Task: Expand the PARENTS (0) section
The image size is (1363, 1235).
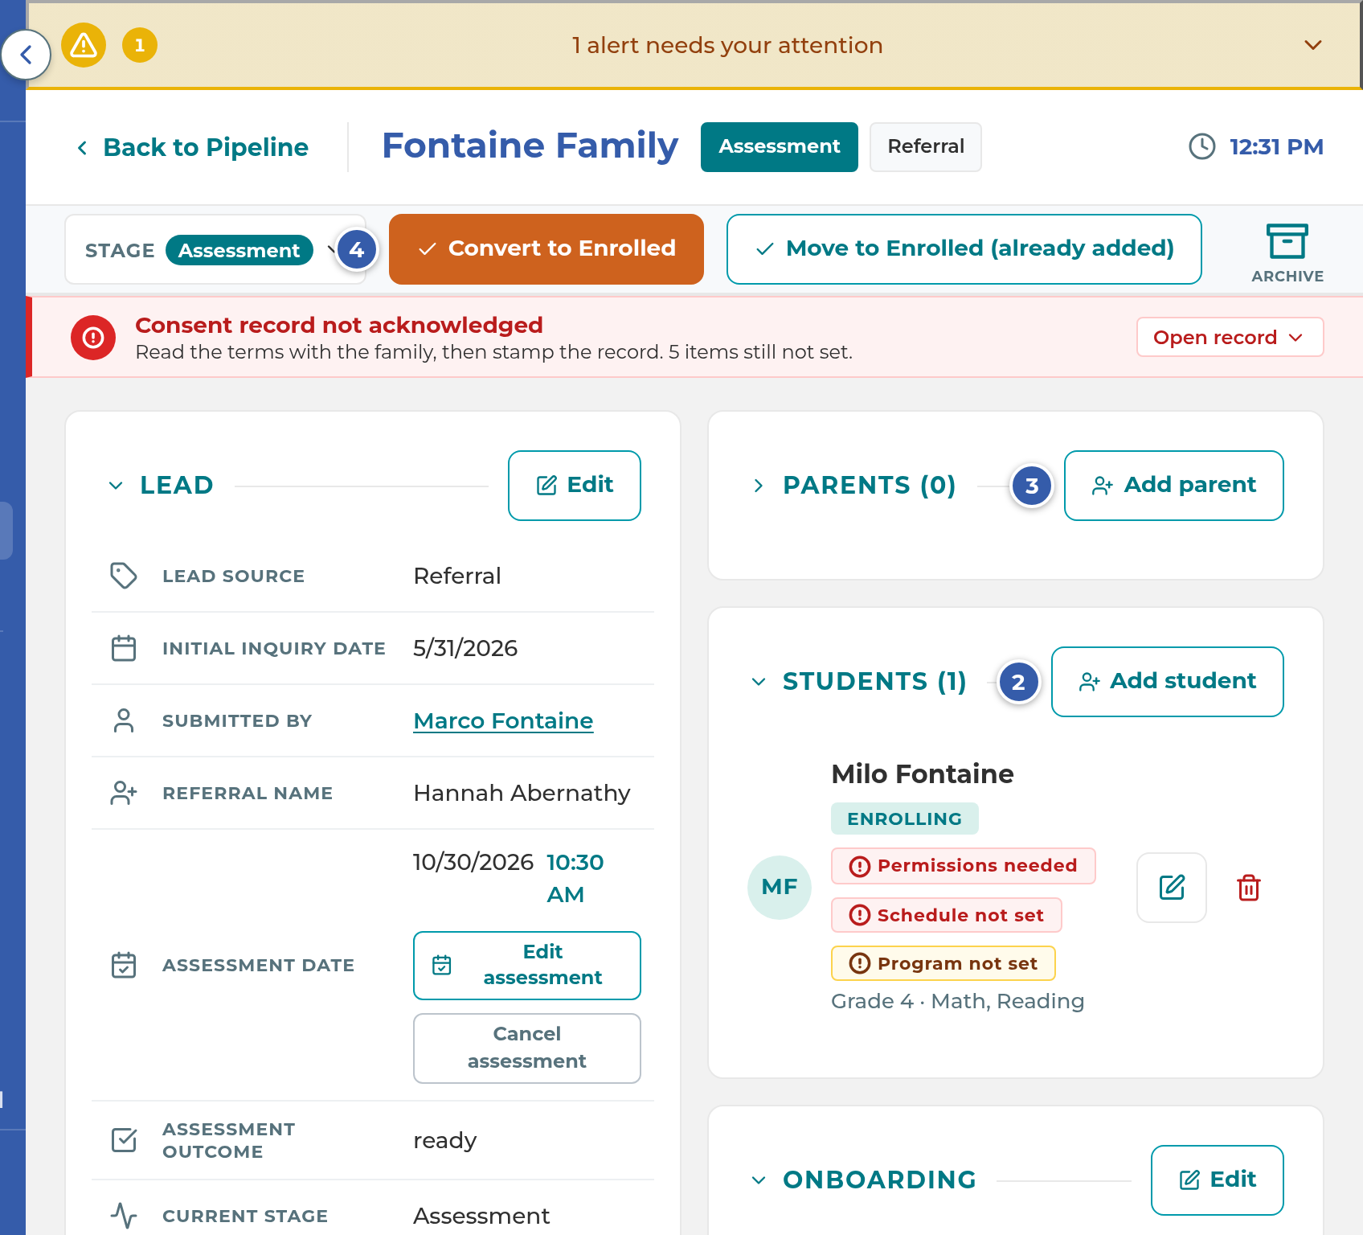Action: 759,486
